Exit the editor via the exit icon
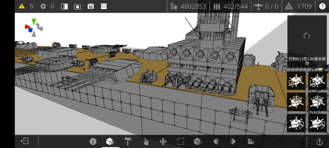The image size is (329, 148). tap(25, 141)
